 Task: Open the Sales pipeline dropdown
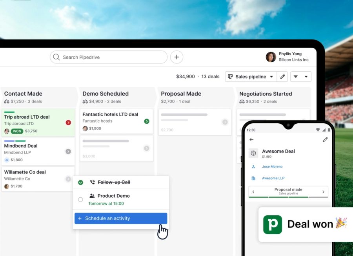pyautogui.click(x=251, y=77)
